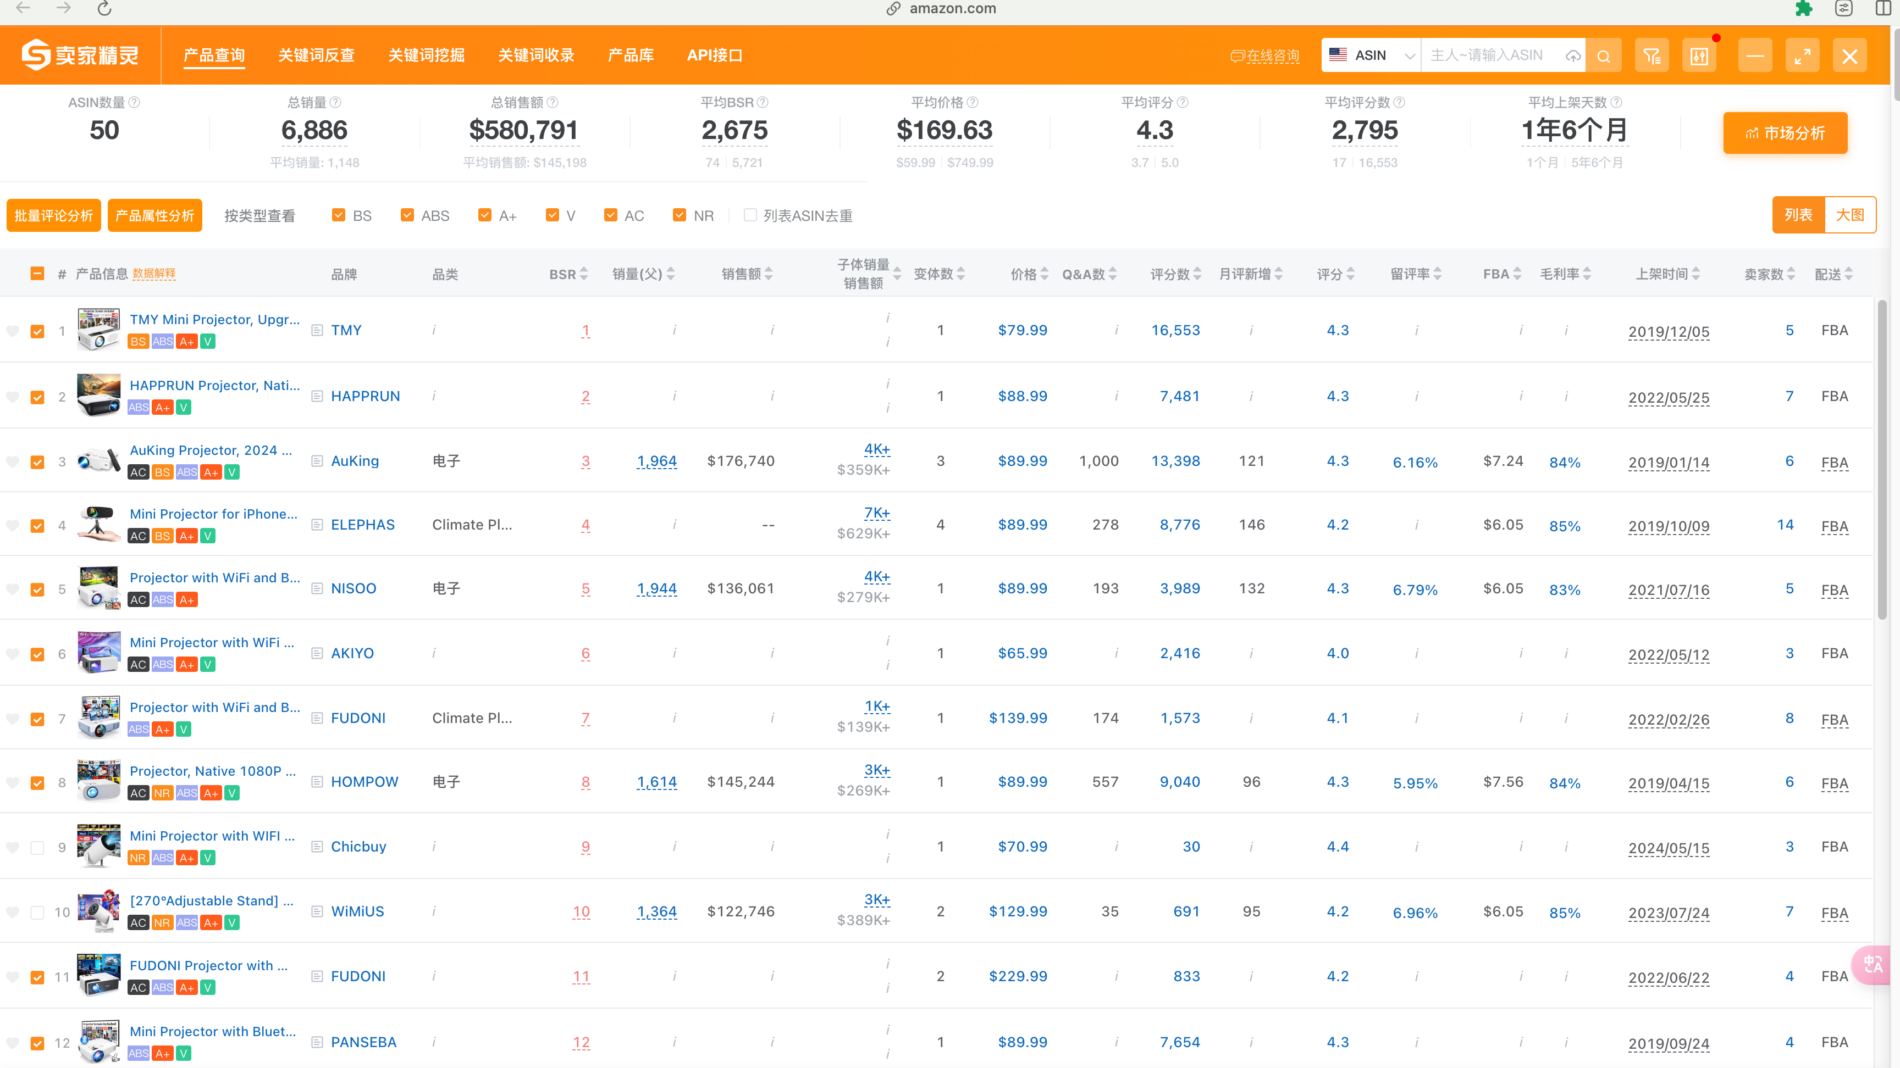Open 批量评论分析
This screenshot has width=1900, height=1068.
pyautogui.click(x=54, y=215)
